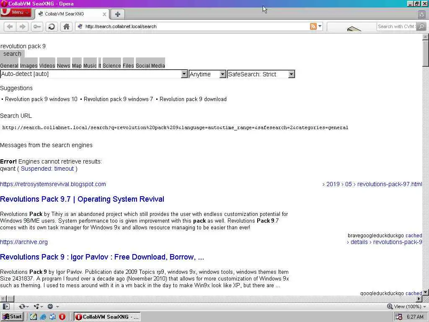The width and height of the screenshot is (429, 322).
Task: Open the SafeSearch: Strict dropdown
Action: [261, 74]
